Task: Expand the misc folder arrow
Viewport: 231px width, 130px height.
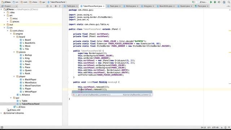Action: (x=8, y=18)
